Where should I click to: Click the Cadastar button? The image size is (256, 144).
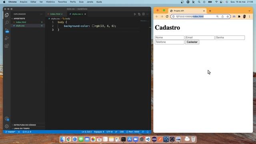[x=192, y=42]
